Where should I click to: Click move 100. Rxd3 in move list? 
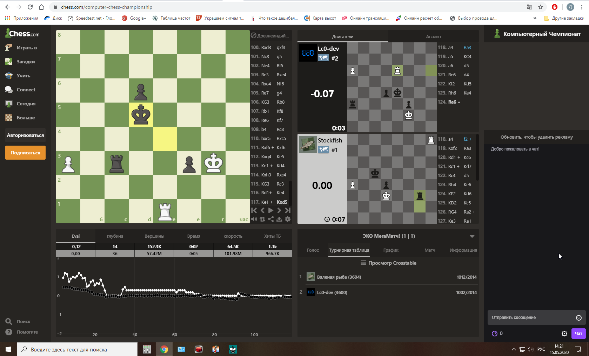click(x=266, y=47)
